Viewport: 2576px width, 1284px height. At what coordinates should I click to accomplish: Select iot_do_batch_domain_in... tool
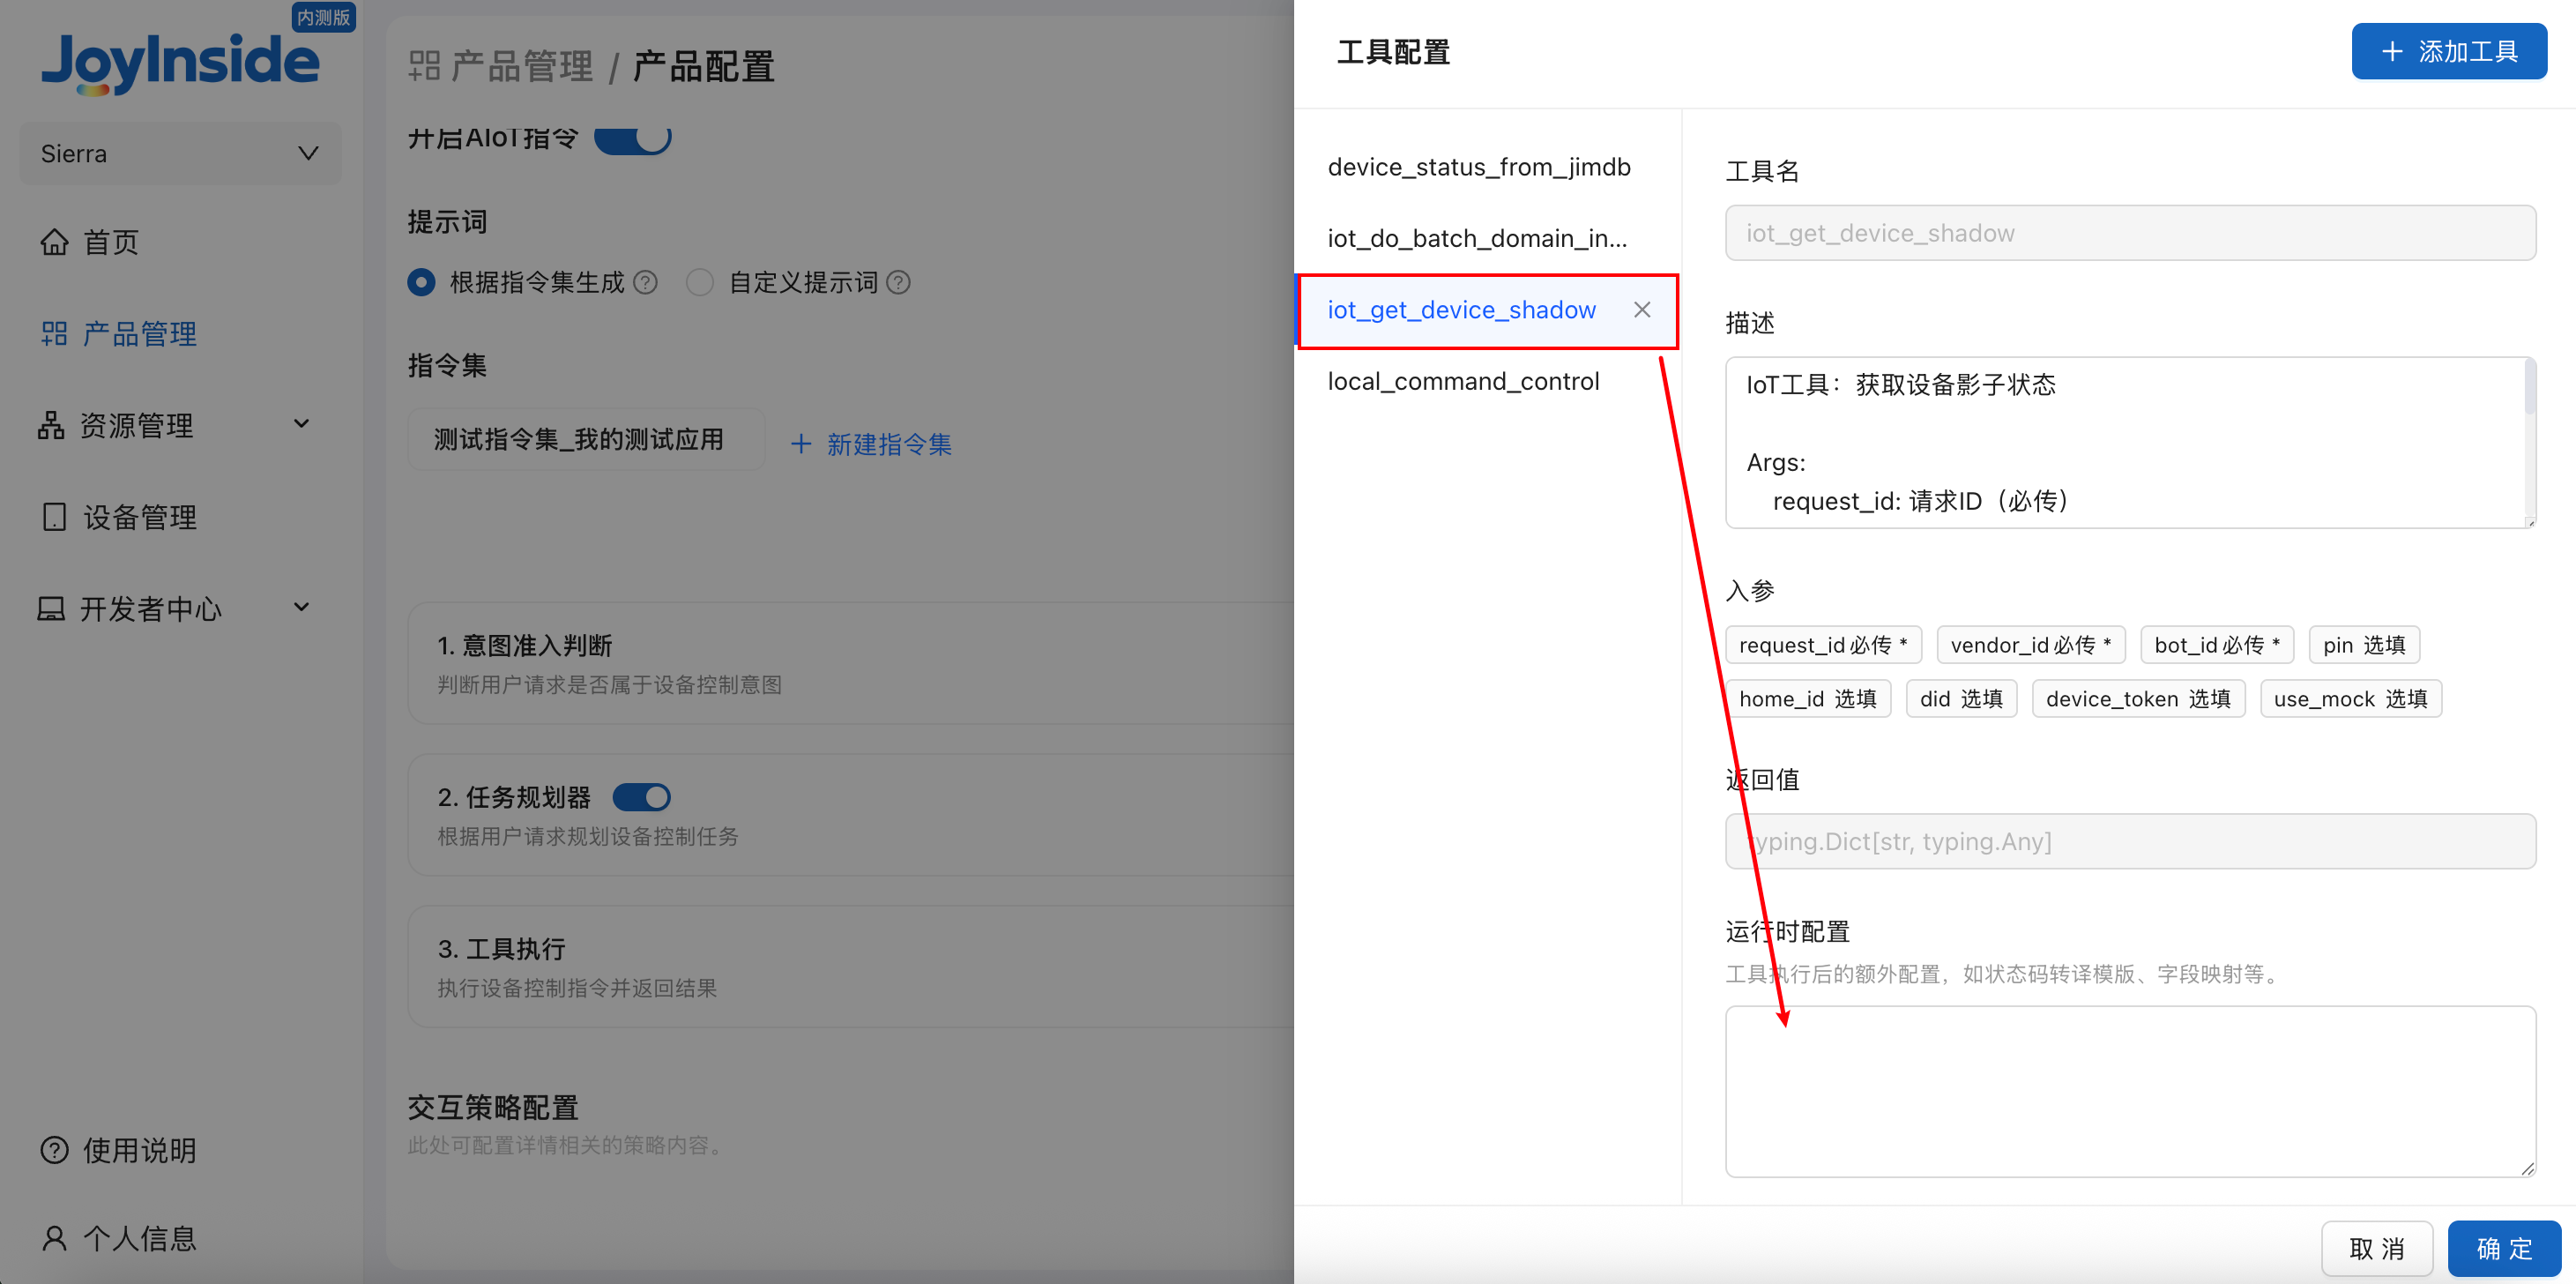pos(1477,238)
